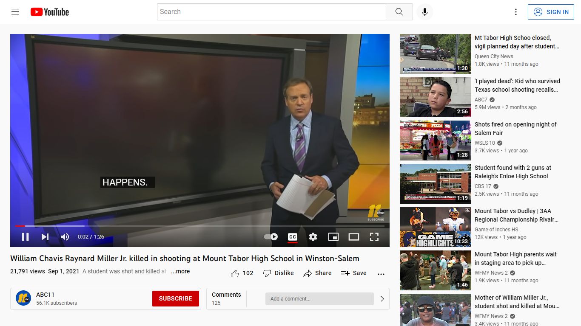This screenshot has width=581, height=326.
Task: Share this video
Action: pos(317,273)
